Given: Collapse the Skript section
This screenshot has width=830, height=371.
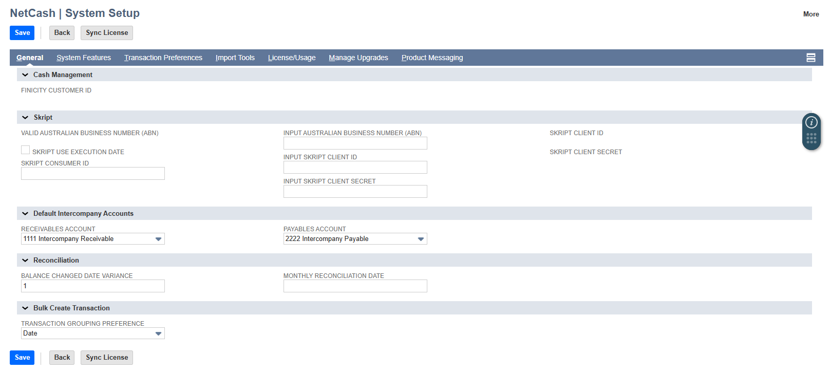Looking at the screenshot, I should (x=25, y=118).
